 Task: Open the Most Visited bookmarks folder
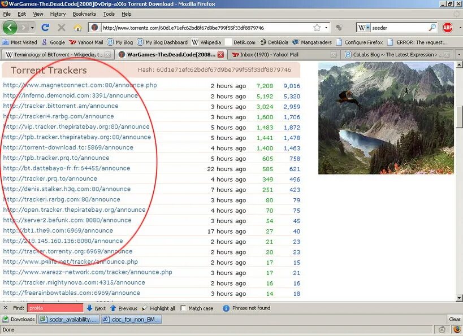coord(20,42)
